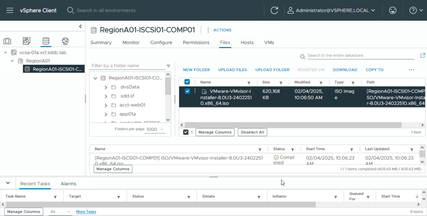Select the .dvsData folder

(x=129, y=87)
